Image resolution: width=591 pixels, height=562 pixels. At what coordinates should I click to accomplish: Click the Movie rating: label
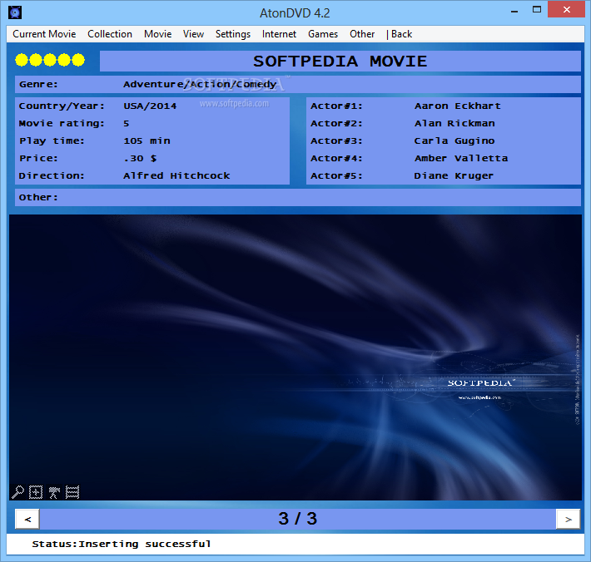click(x=62, y=124)
